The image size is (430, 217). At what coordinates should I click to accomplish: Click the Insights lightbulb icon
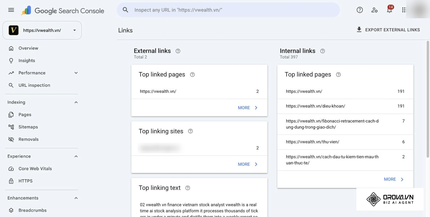pos(11,61)
